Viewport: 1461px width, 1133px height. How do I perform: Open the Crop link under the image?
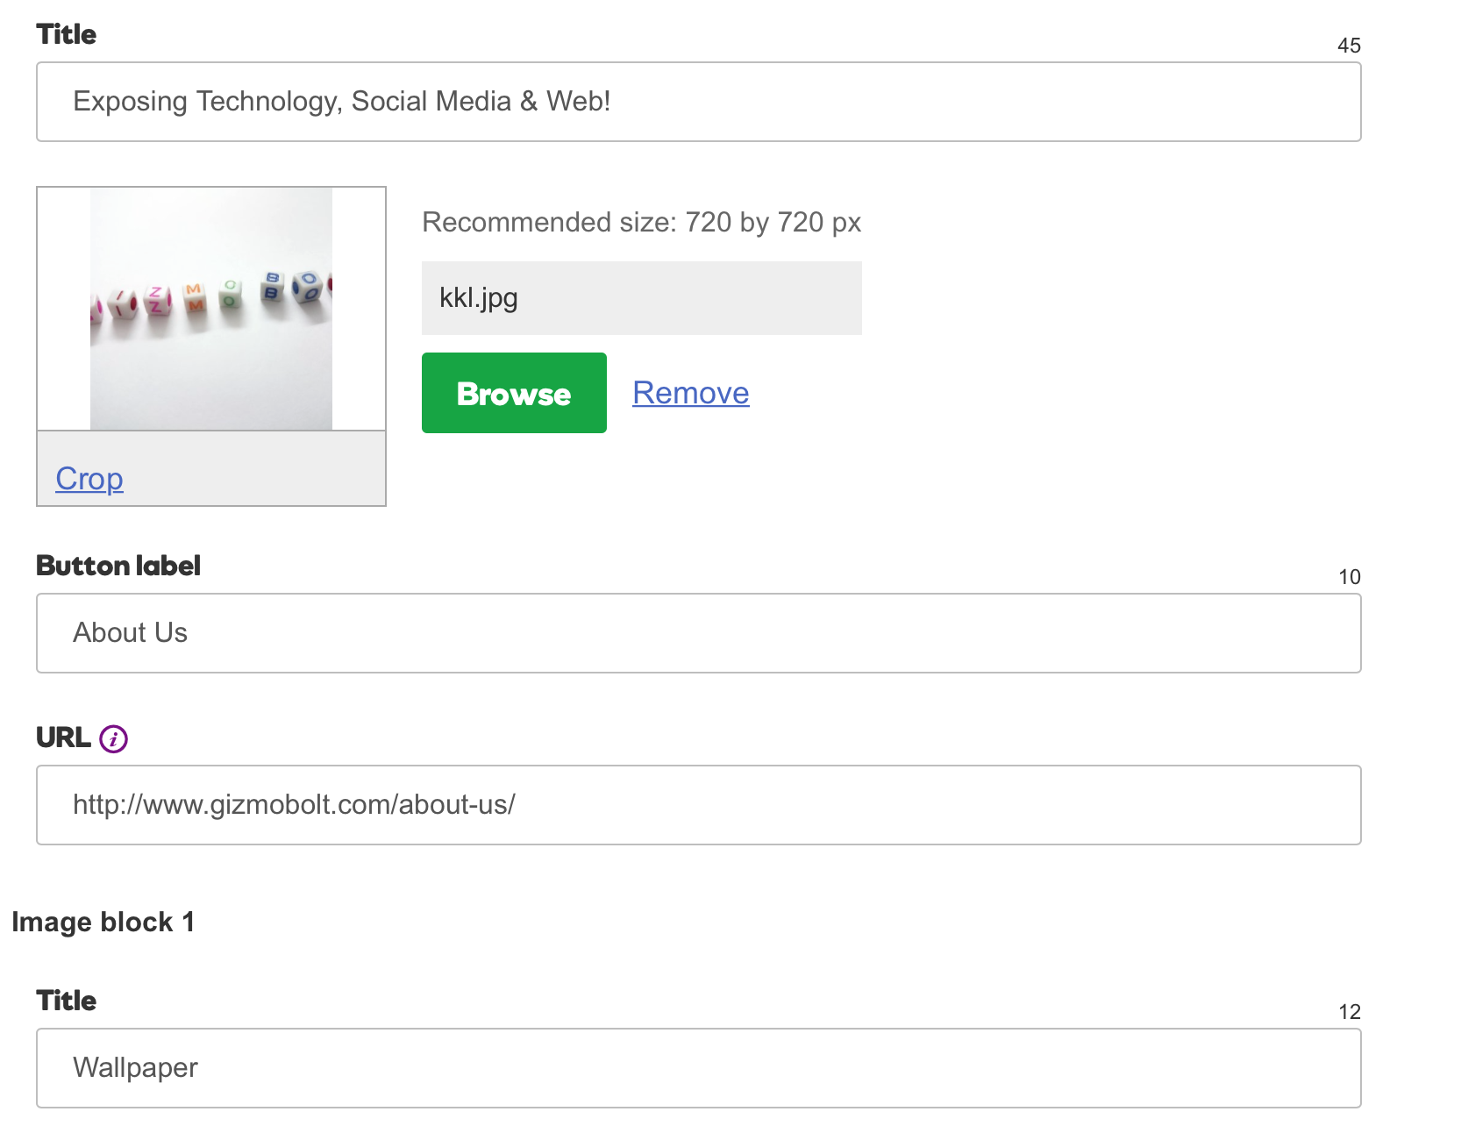[89, 479]
